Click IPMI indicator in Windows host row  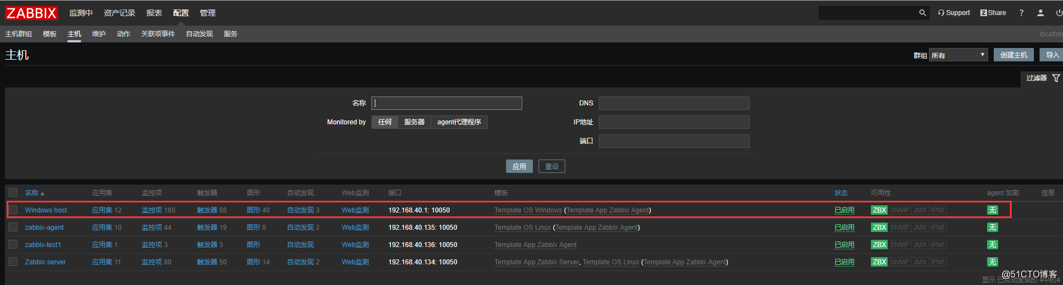[938, 210]
